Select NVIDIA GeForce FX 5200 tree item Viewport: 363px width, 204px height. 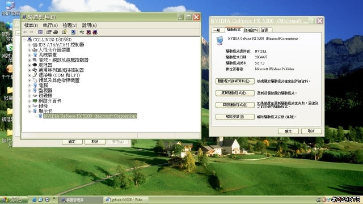pos(90,116)
